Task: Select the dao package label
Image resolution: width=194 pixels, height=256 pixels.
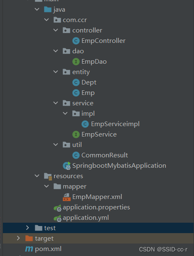Action: pyautogui.click(x=78, y=51)
